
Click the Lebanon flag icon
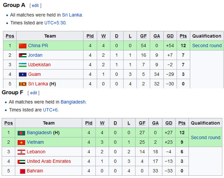(21, 152)
